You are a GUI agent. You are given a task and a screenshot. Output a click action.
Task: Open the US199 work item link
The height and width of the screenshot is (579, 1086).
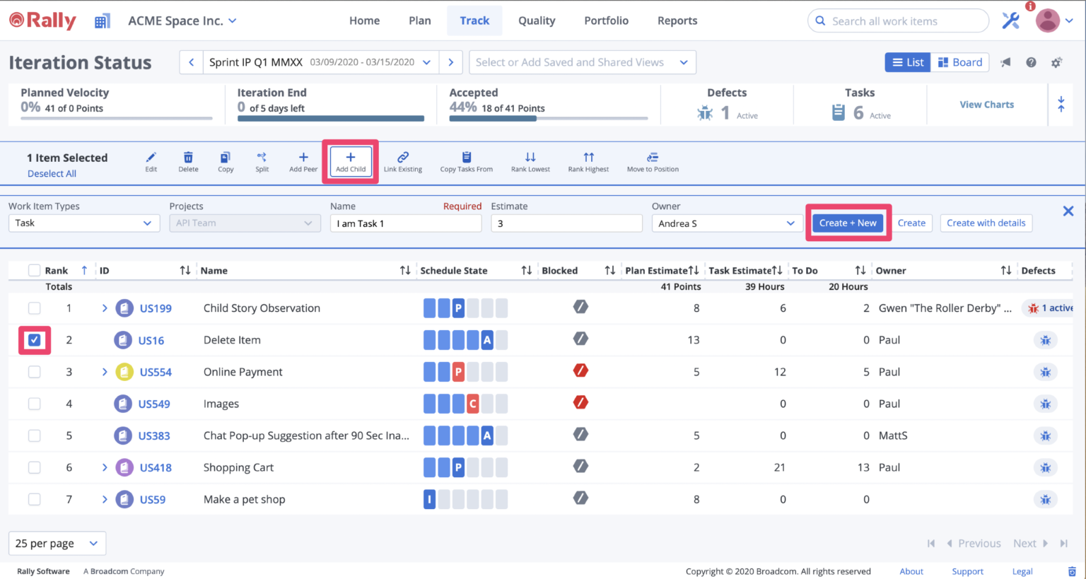click(156, 308)
